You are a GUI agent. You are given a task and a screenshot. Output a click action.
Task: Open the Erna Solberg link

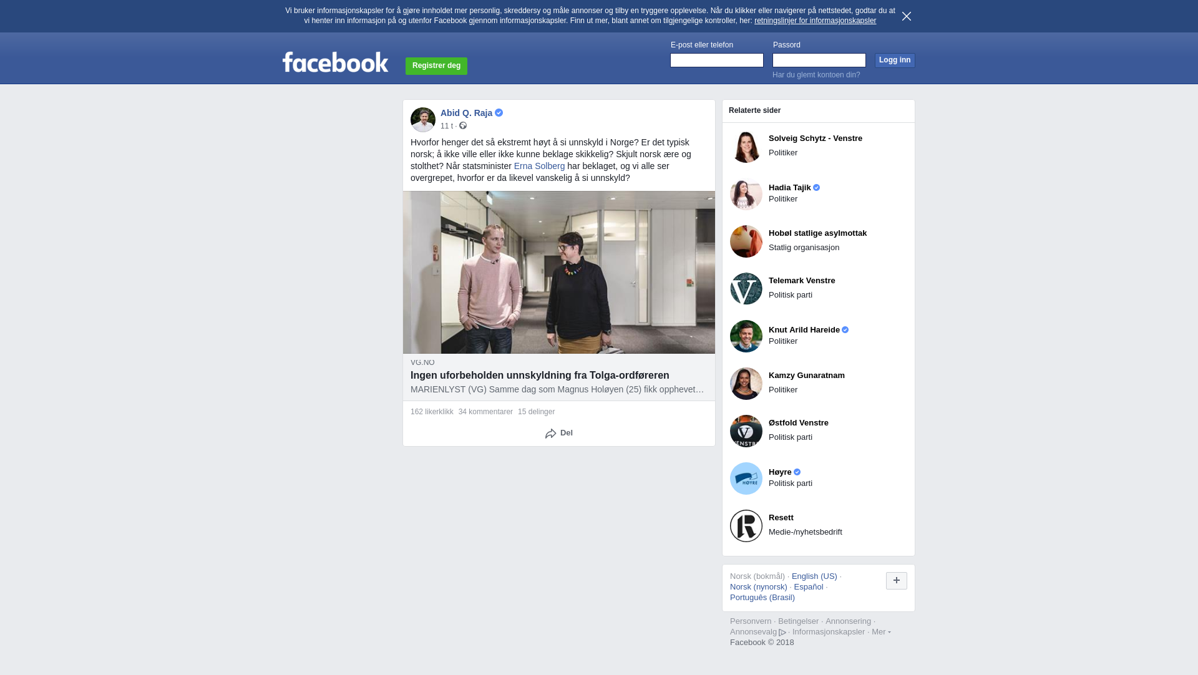(539, 166)
